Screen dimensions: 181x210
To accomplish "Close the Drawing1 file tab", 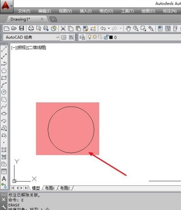I will [x=42, y=19].
